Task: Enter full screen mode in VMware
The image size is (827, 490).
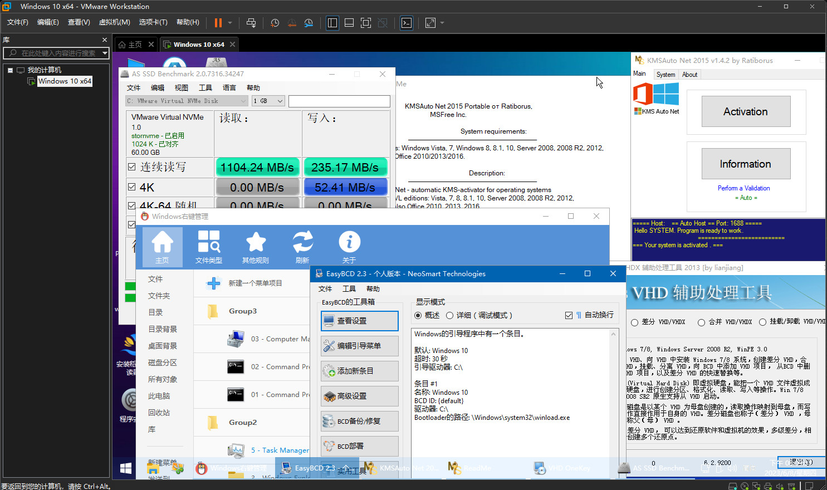Action: click(366, 23)
